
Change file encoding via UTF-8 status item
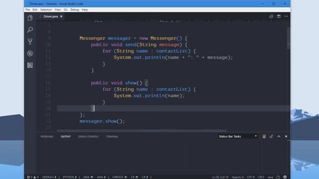[251, 177]
